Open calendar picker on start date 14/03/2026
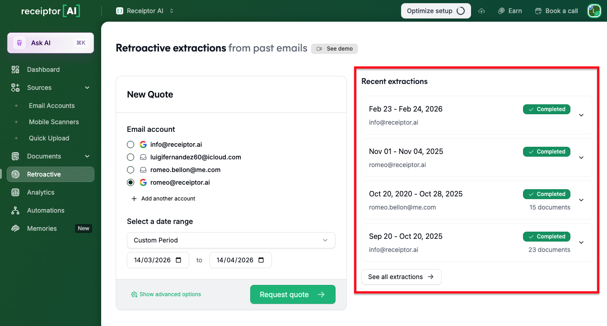 (178, 260)
